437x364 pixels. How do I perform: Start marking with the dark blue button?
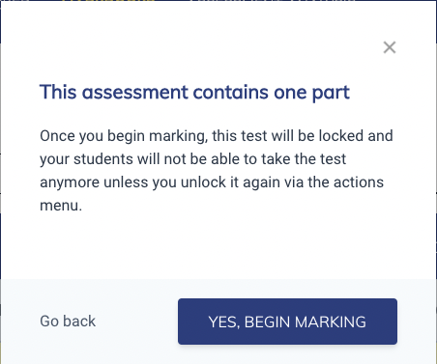(x=287, y=322)
